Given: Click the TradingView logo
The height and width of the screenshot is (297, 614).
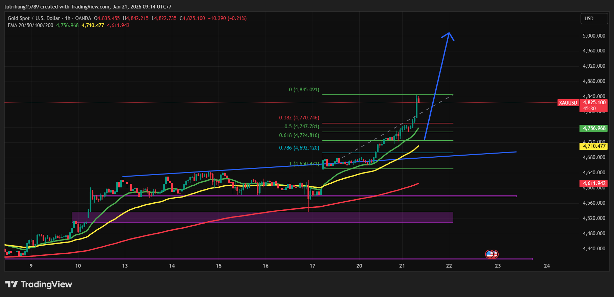Looking at the screenshot, I should point(39,284).
